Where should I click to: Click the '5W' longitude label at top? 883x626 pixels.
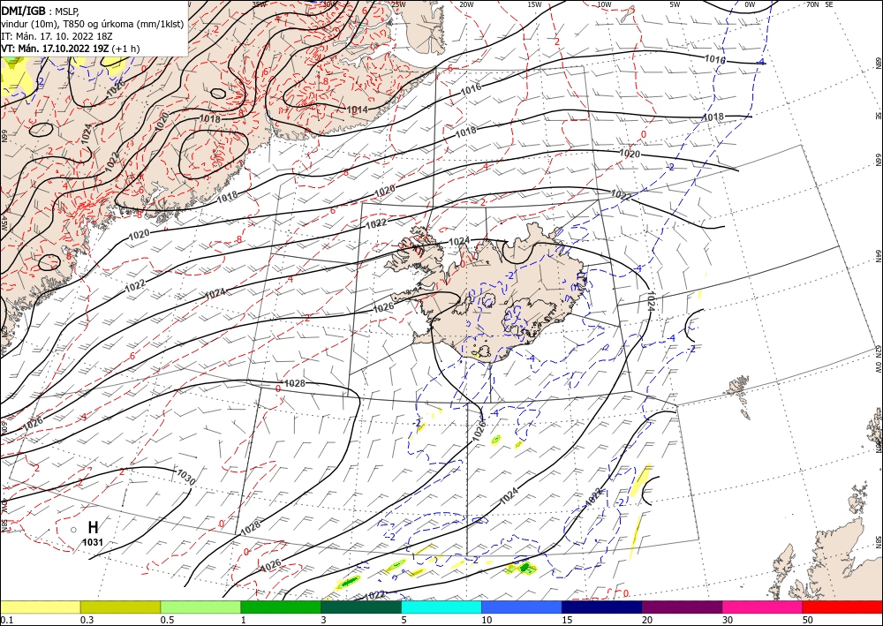(x=675, y=4)
